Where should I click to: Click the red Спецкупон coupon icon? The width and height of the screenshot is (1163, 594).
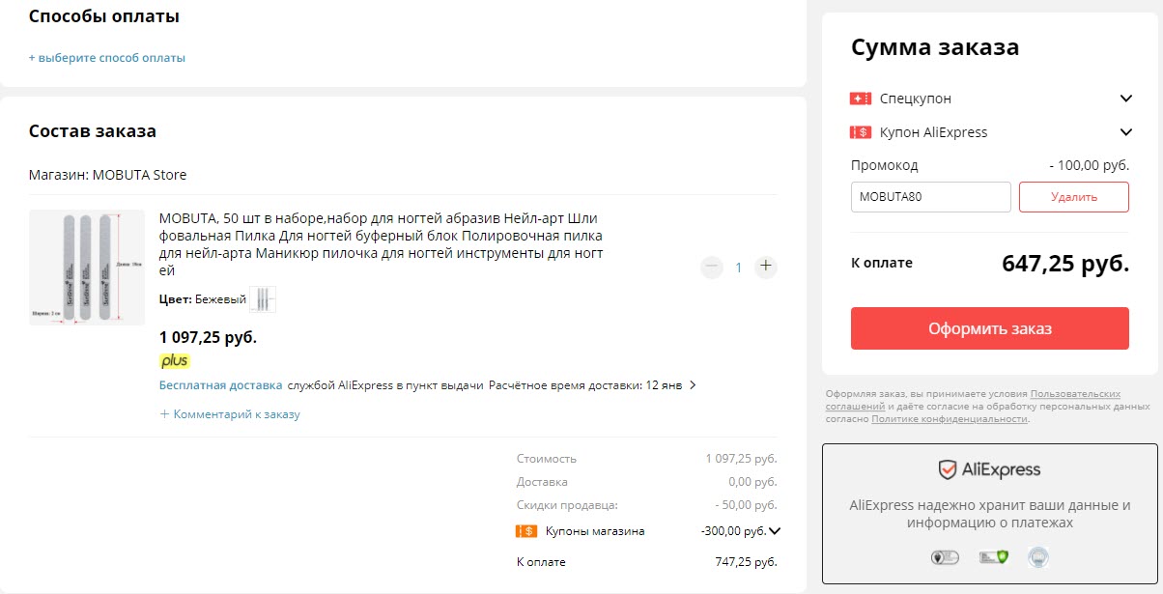(x=861, y=99)
